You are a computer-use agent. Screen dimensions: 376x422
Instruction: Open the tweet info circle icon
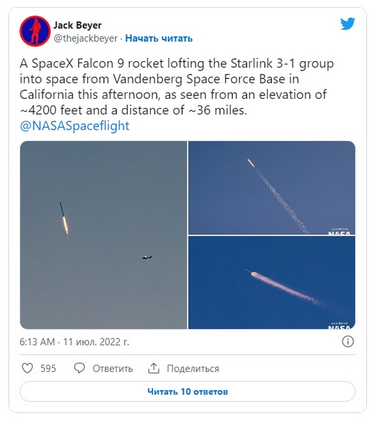[x=348, y=342]
